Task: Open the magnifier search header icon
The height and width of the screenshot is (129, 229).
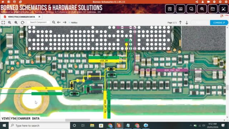Action: tap(202, 9)
